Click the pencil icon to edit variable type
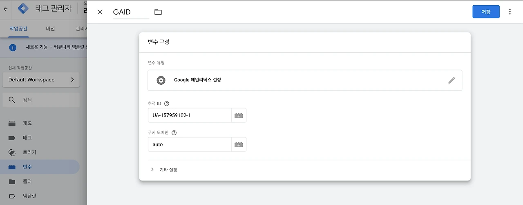Viewport: 523px width, 205px height. tap(451, 80)
